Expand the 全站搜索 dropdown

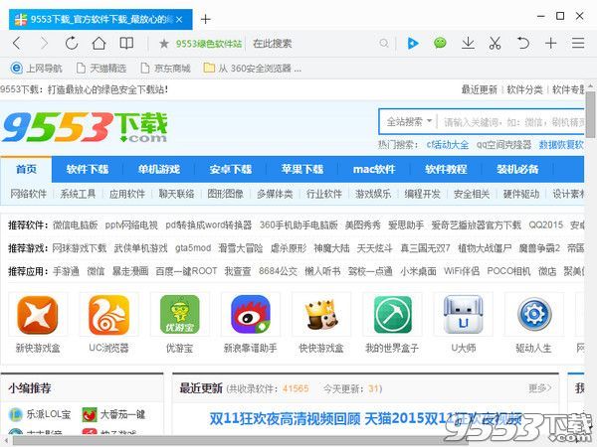(409, 121)
